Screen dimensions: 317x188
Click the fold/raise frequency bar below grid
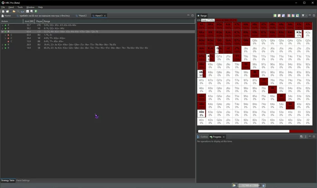(256, 131)
